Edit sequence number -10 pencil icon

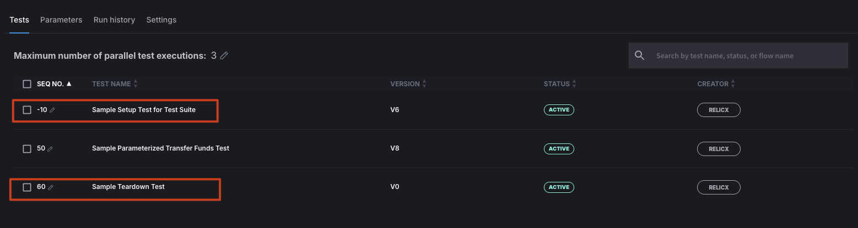tap(52, 110)
